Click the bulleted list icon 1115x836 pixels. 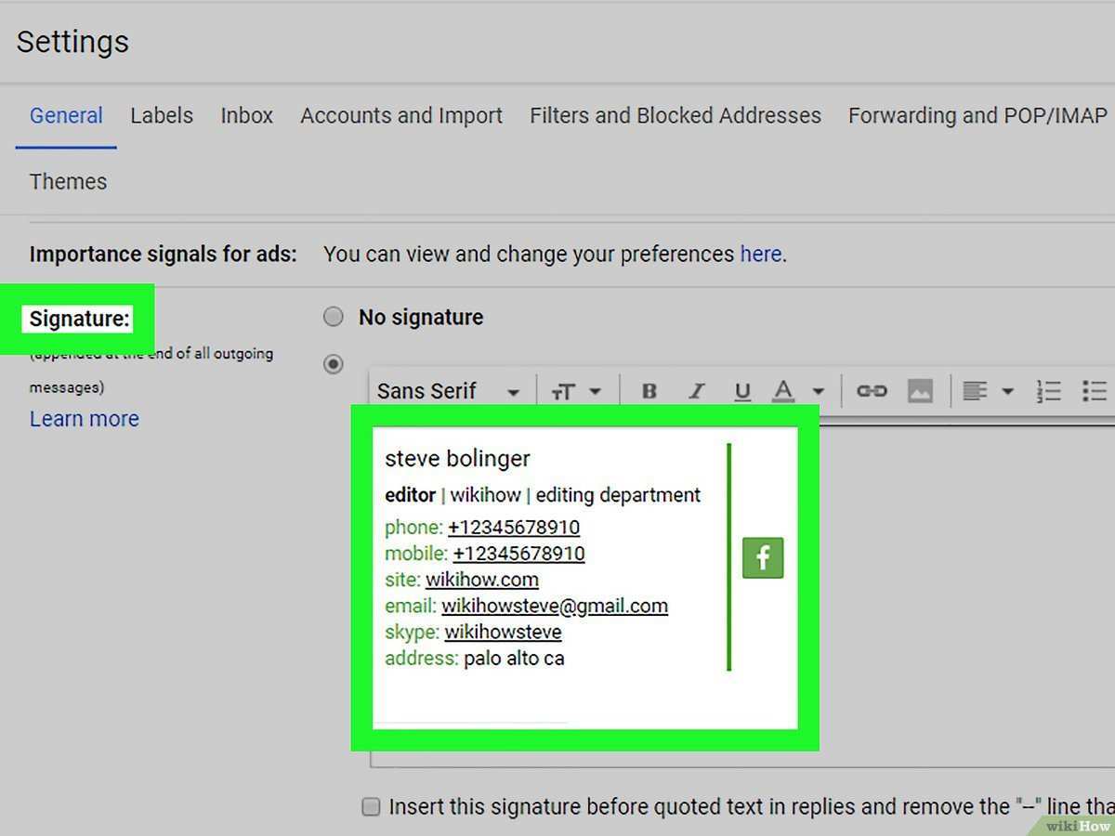[x=1095, y=391]
